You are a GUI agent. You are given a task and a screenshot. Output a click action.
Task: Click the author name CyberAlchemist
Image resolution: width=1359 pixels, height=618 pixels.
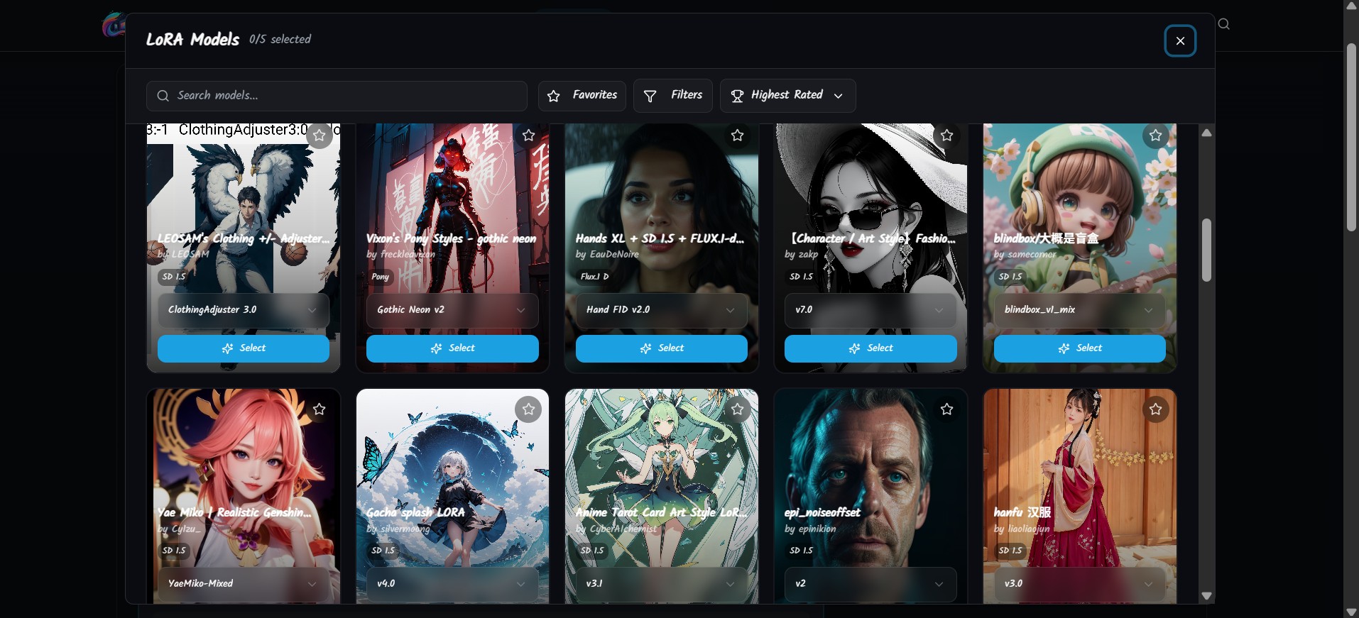coord(623,529)
